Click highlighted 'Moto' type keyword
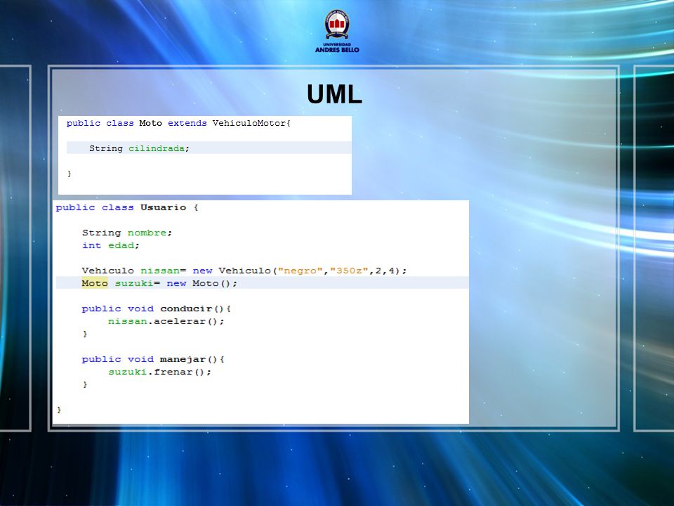 [x=95, y=283]
